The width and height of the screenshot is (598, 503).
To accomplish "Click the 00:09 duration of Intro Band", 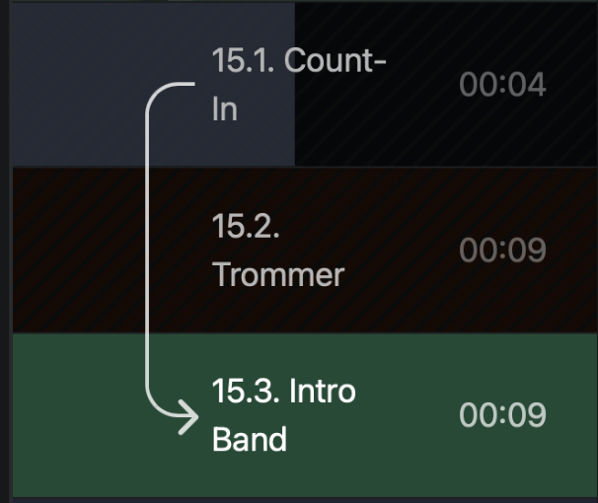I will coord(502,414).
